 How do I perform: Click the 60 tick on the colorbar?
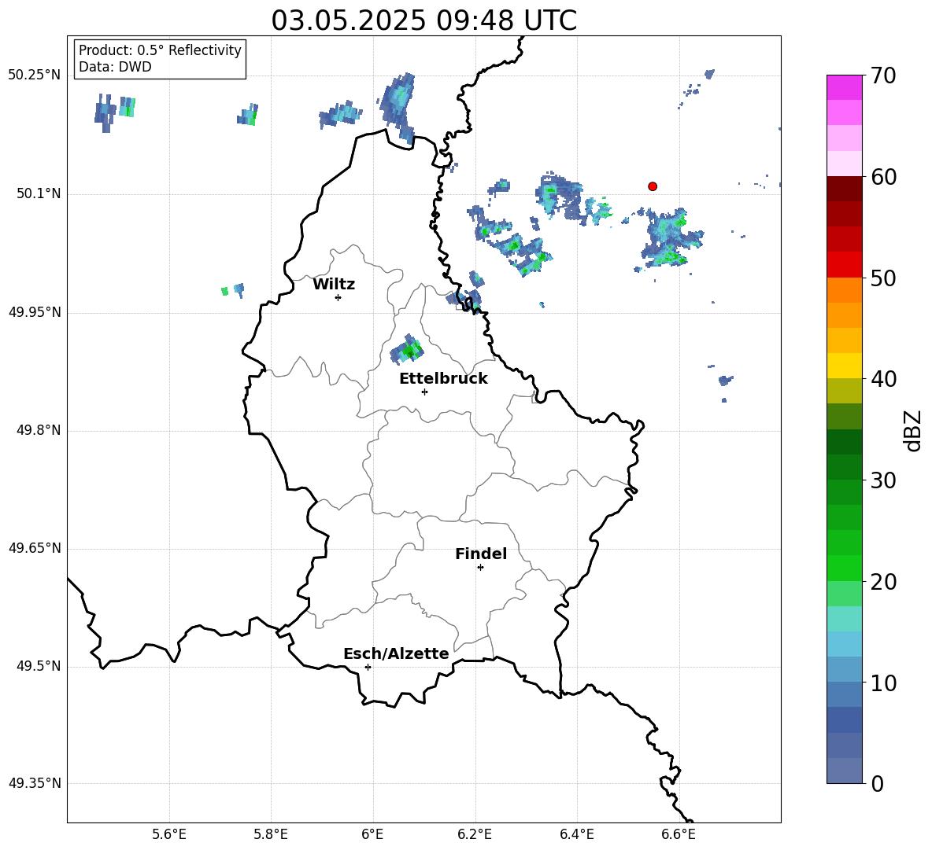pyautogui.click(x=883, y=177)
